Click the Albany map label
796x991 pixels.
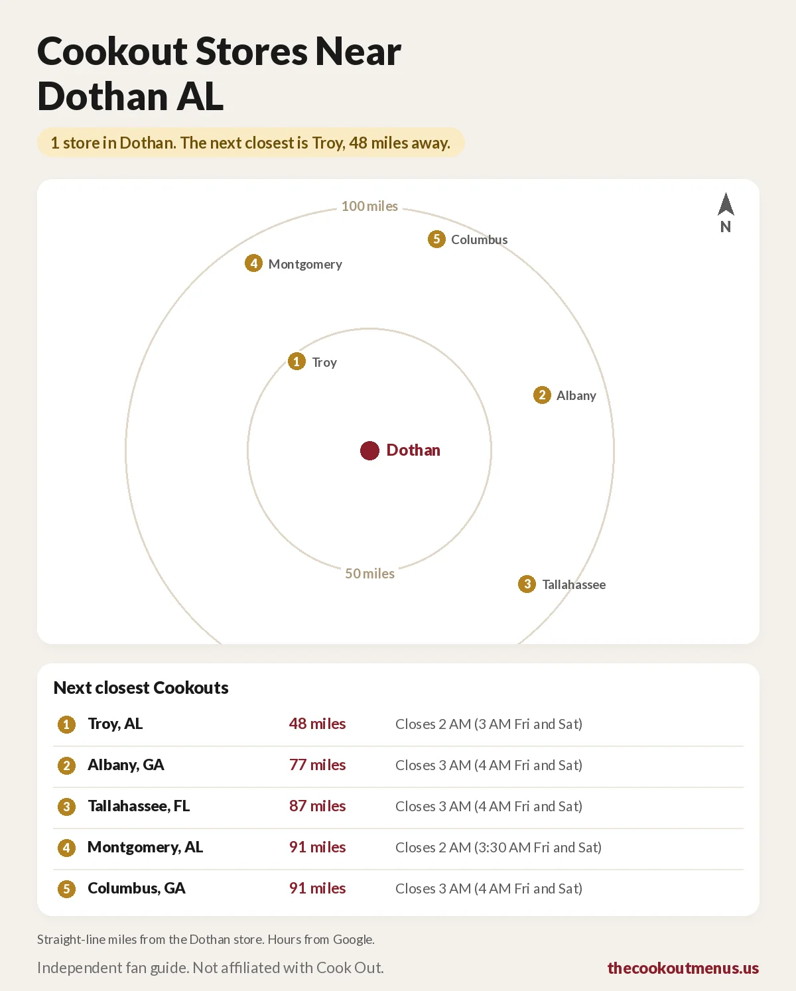[x=576, y=395]
